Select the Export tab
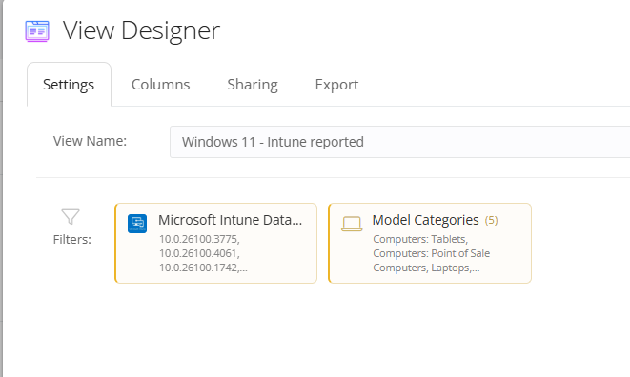The image size is (630, 377). (x=336, y=85)
